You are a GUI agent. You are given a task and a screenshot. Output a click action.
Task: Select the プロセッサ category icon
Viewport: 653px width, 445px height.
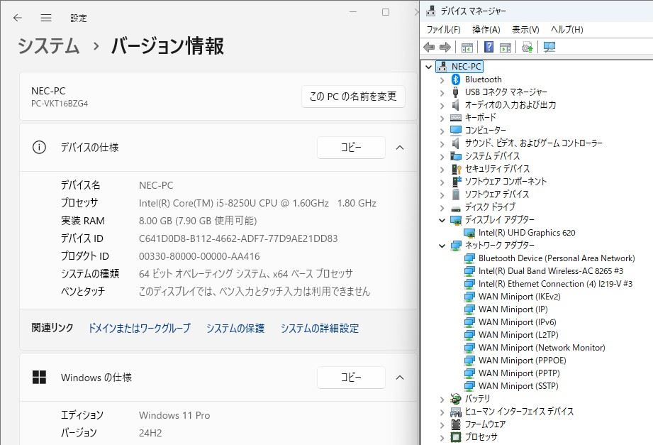456,437
